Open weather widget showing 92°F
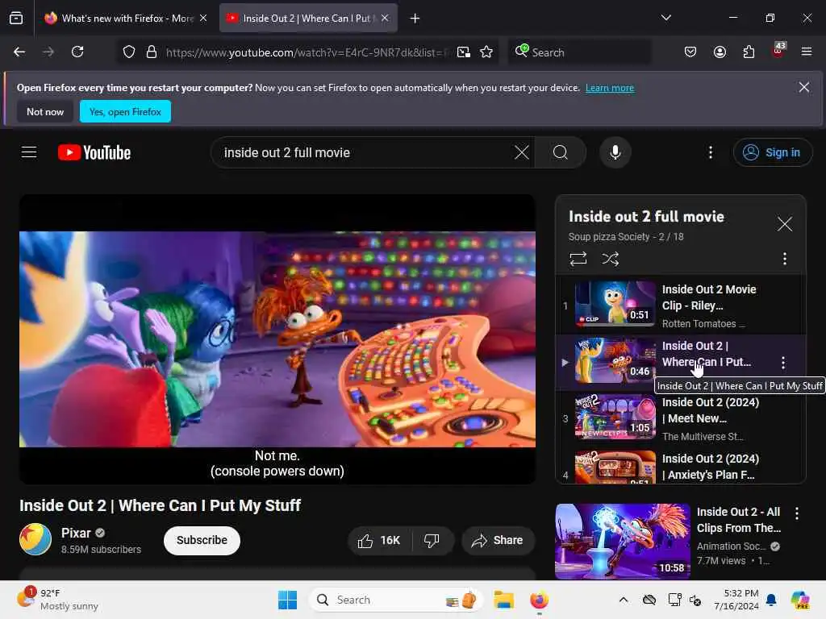 (58, 600)
